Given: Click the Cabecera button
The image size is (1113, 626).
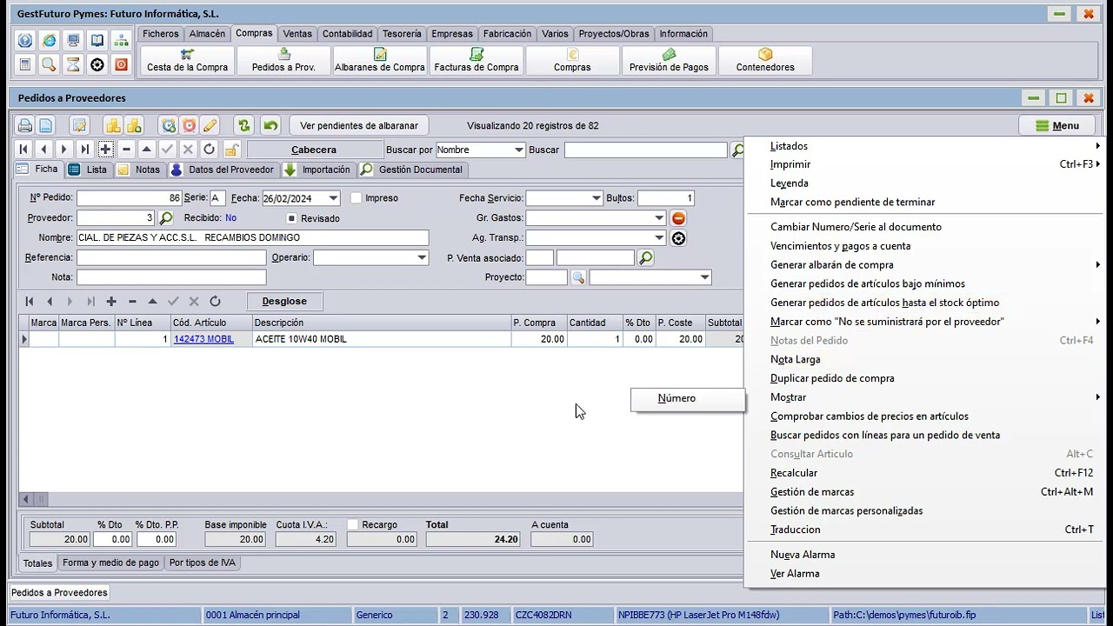Looking at the screenshot, I should (314, 150).
